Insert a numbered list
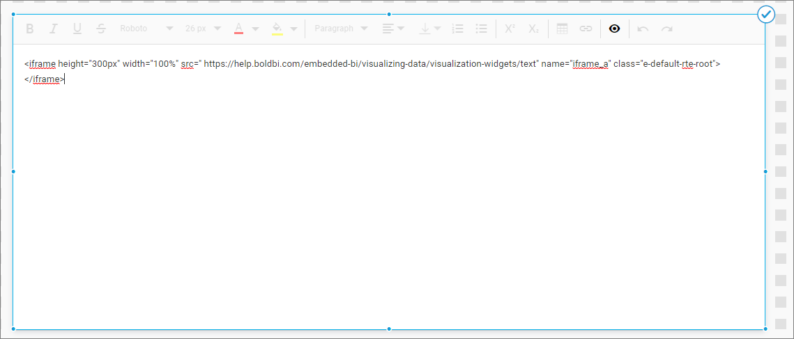 (458, 29)
